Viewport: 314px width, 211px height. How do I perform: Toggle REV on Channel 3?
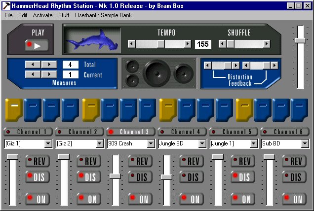tap(140, 161)
